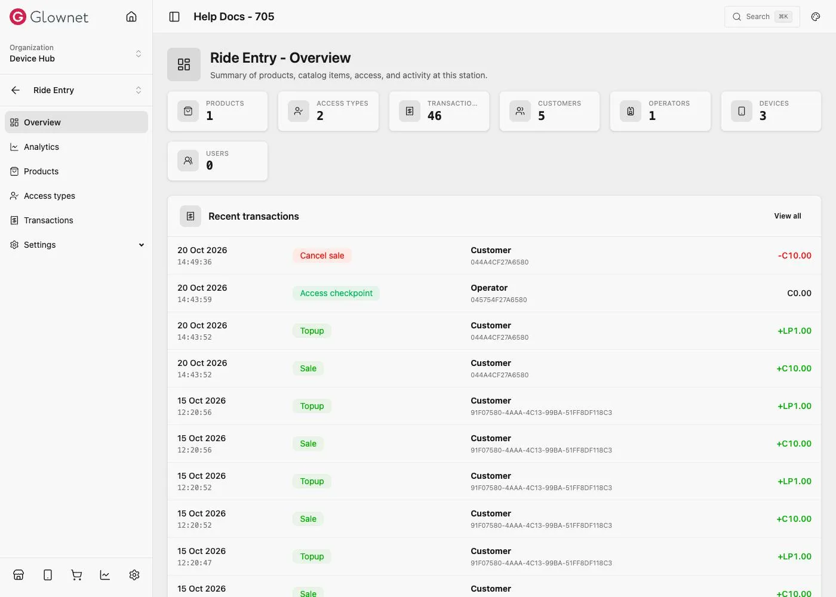Click the Sale badge at 12:20:56
This screenshot has height=597, width=836.
coord(308,444)
